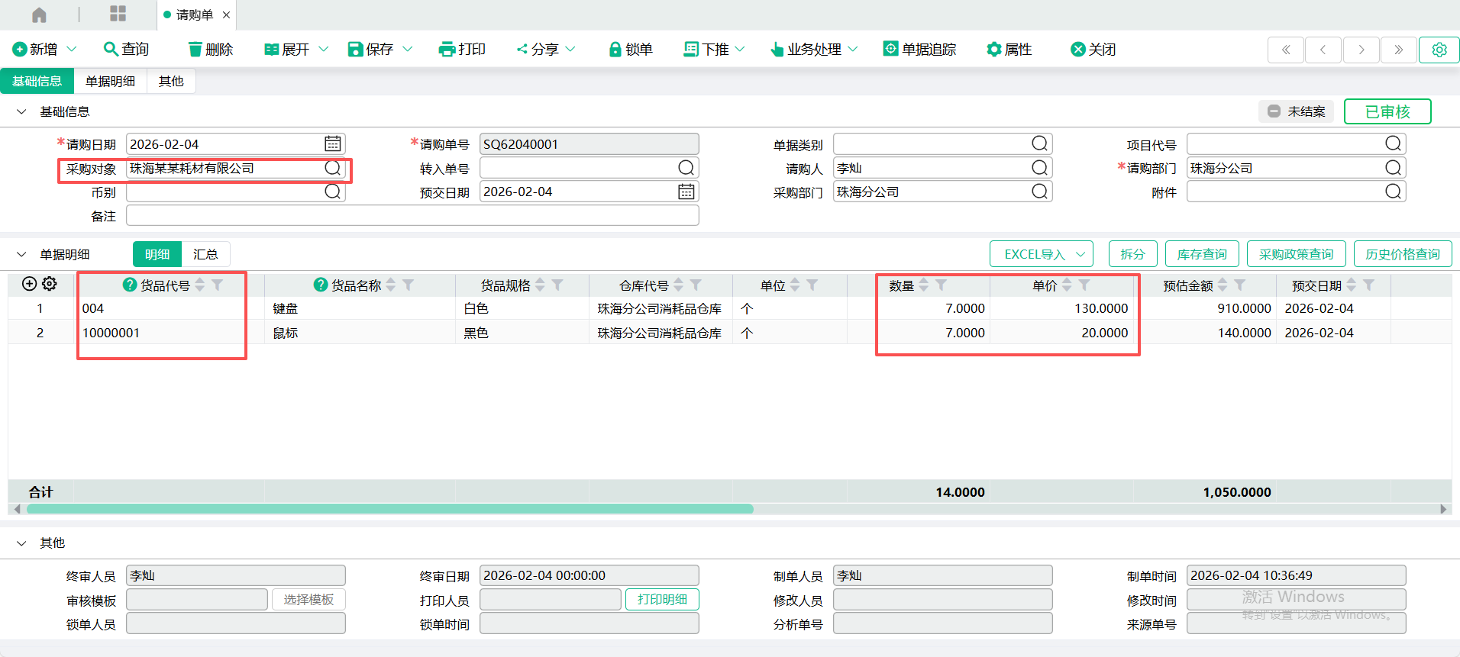Click the 属性 properties gear icon
The image size is (1460, 657).
(x=993, y=50)
